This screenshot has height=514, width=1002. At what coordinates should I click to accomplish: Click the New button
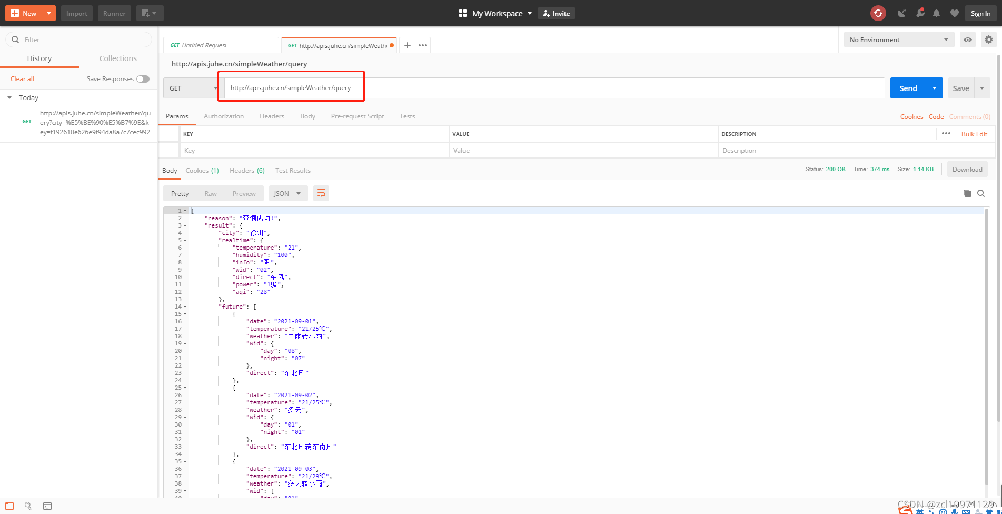[24, 13]
